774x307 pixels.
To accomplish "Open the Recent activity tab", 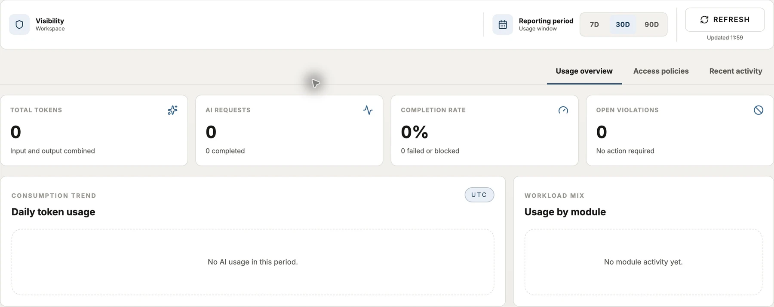I will (736, 71).
